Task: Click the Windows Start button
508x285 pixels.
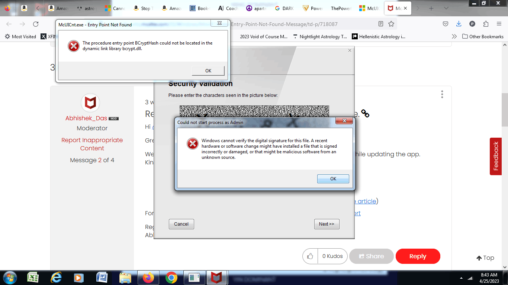Action: (10, 278)
